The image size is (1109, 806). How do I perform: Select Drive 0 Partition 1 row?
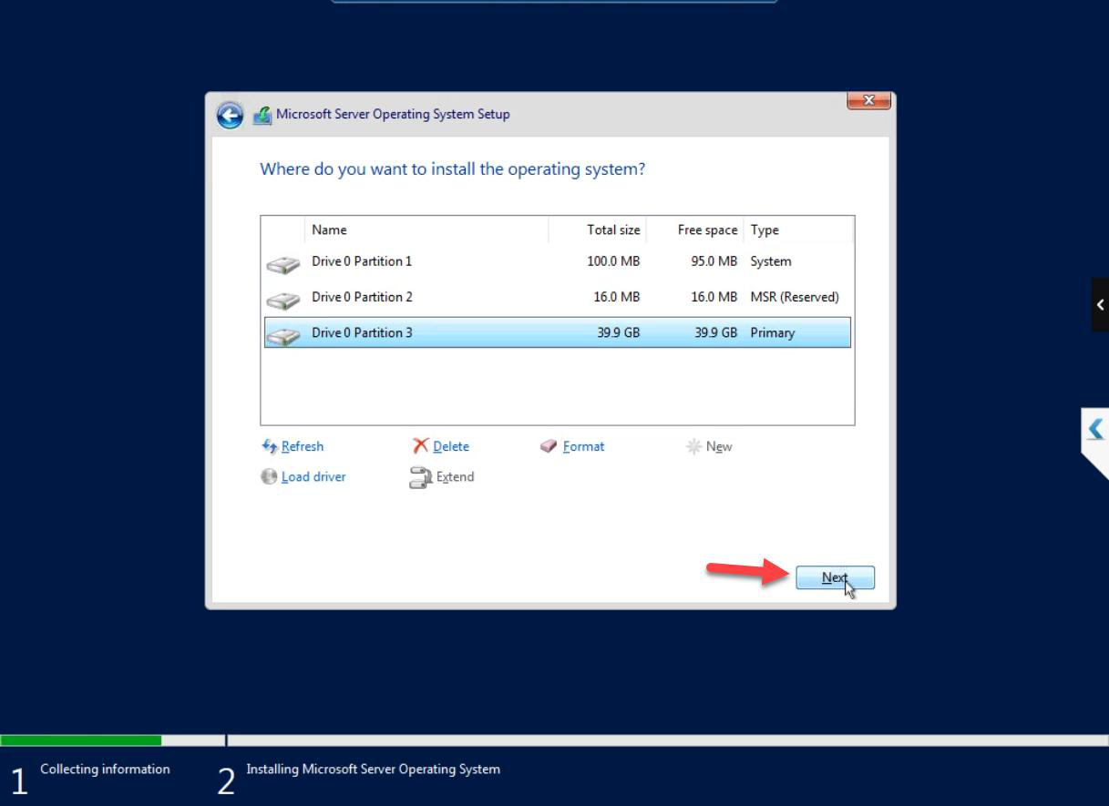(x=558, y=261)
